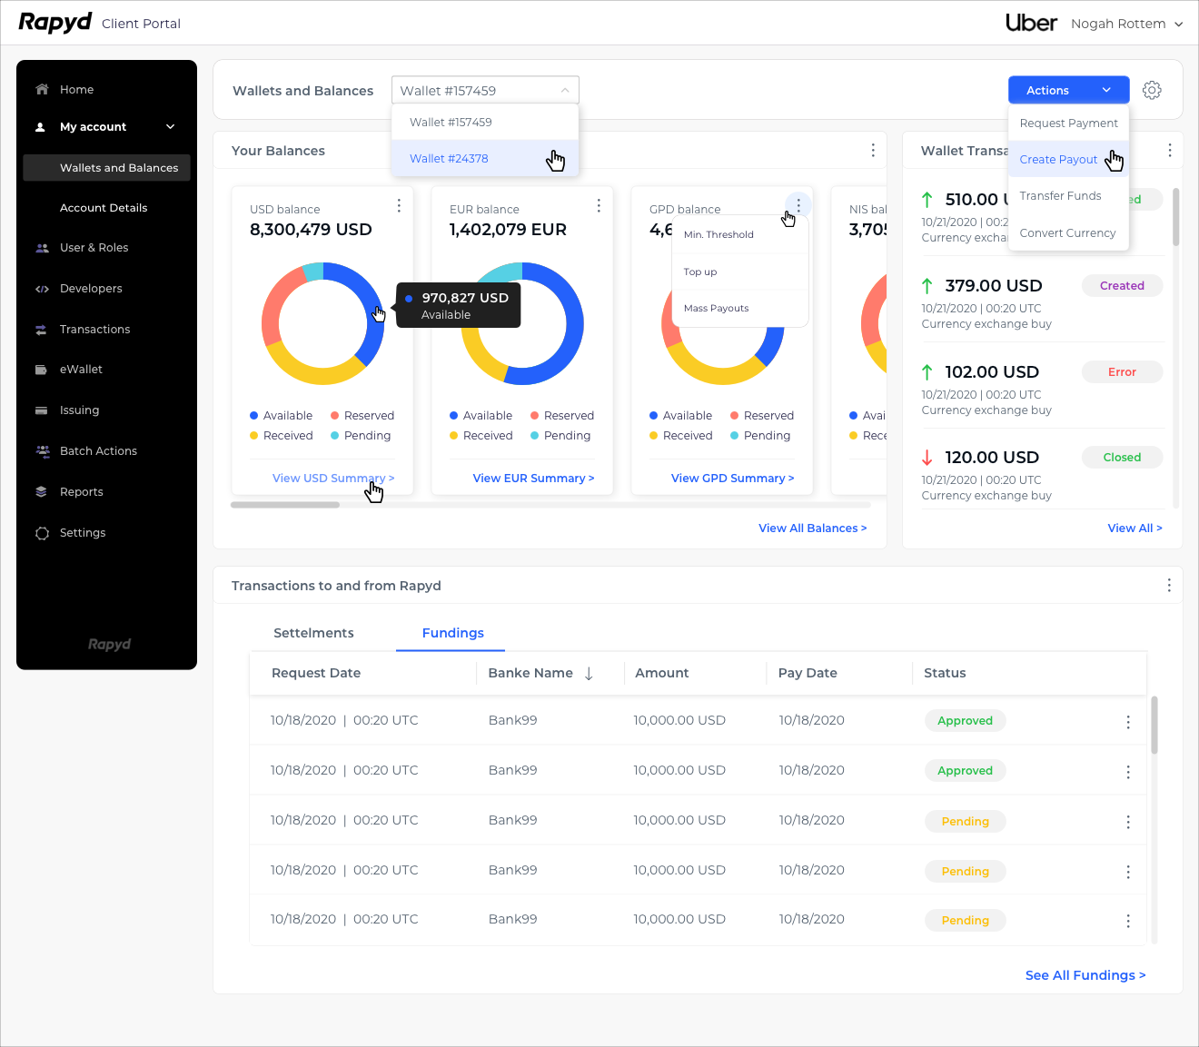Viewport: 1199px width, 1047px height.
Task: Click the Reports sidebar icon
Action: [x=42, y=492]
